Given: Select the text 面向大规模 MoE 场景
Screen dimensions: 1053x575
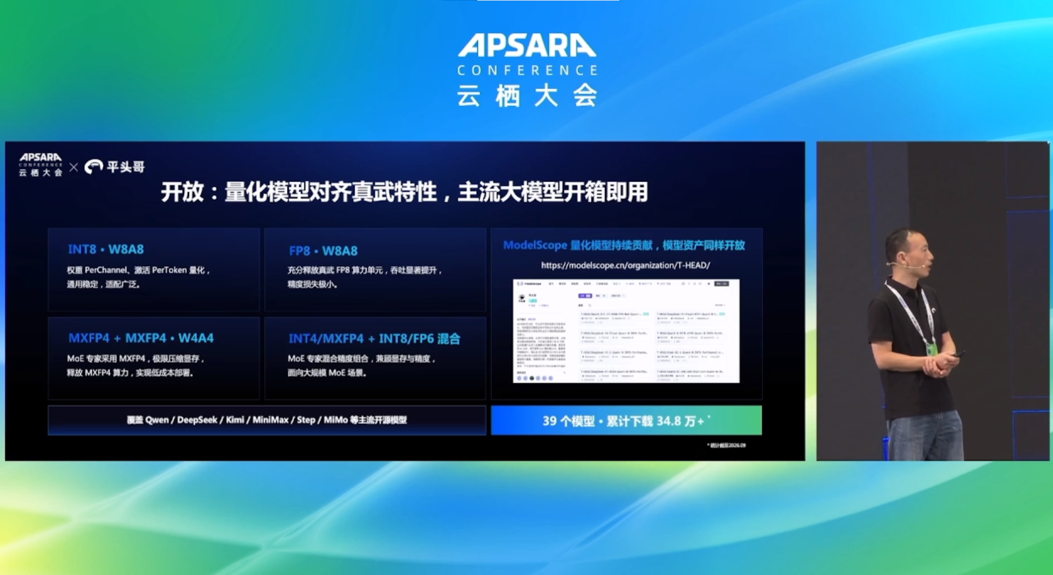Looking at the screenshot, I should click(x=327, y=373).
